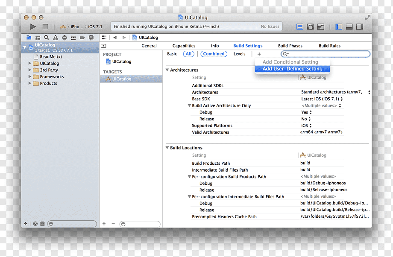Open the Version editor icon

321,26
